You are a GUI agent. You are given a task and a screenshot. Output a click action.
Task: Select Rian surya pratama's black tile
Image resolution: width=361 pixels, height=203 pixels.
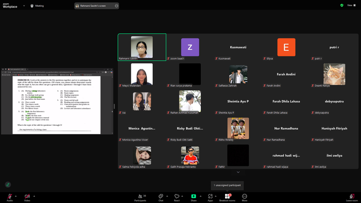[190, 74]
